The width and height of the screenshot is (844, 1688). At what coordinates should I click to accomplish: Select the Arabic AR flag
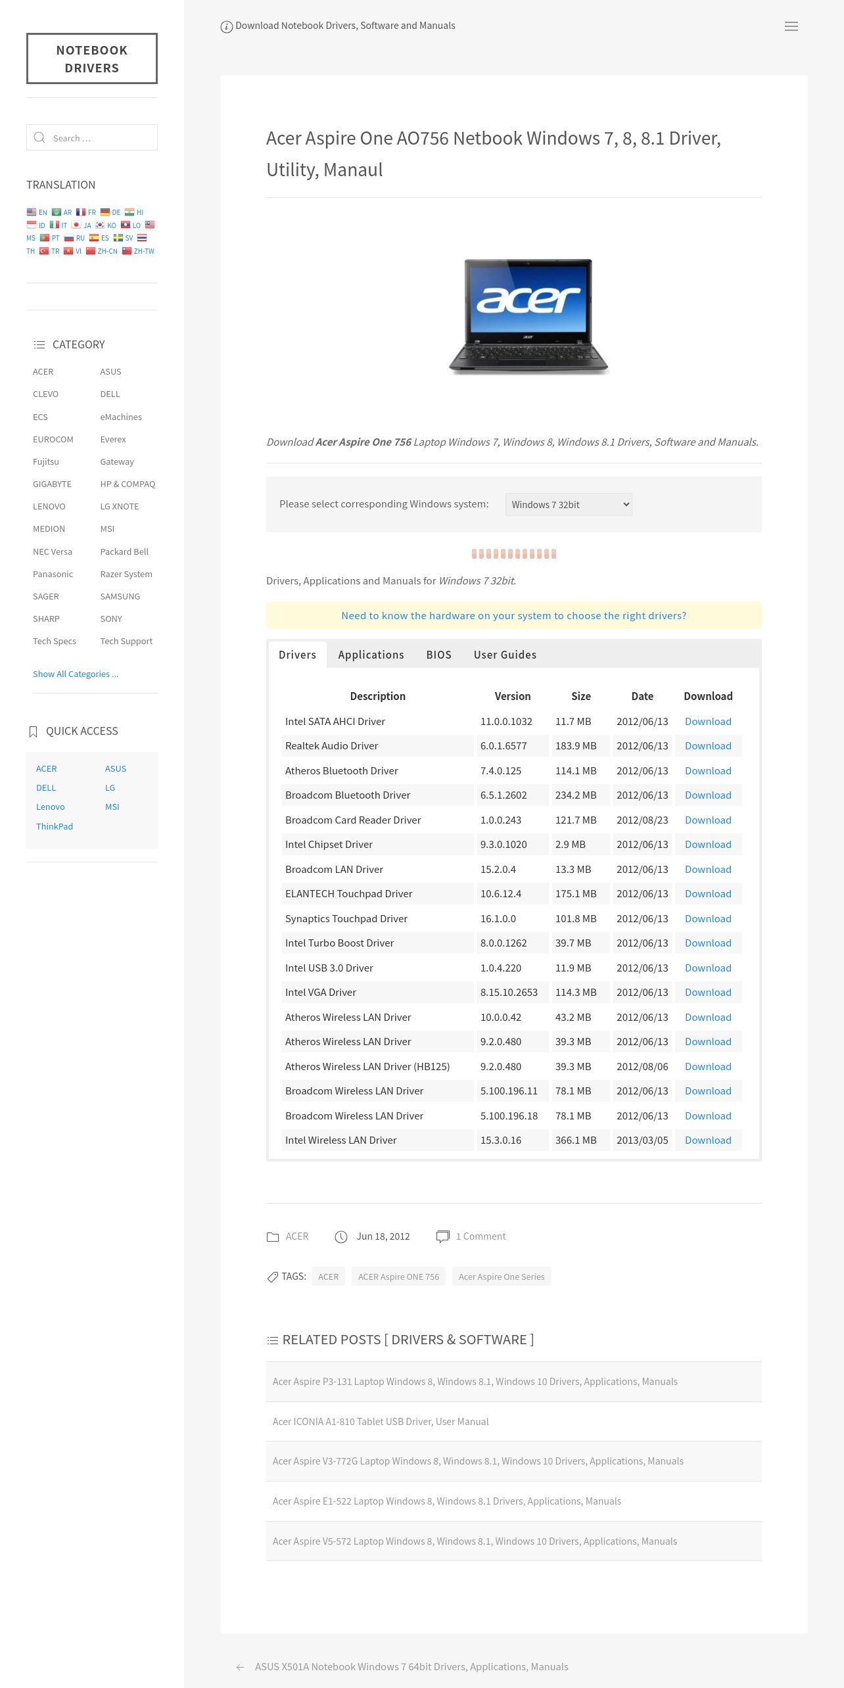57,212
